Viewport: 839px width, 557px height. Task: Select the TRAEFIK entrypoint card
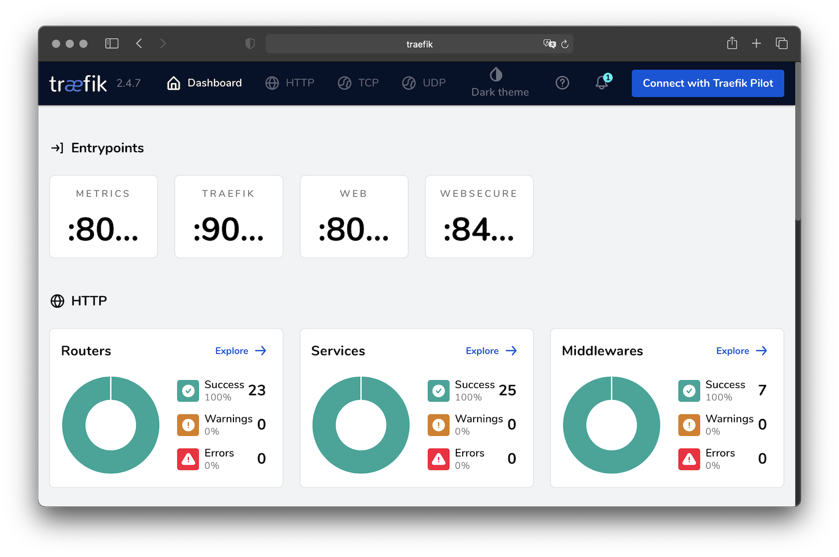229,217
